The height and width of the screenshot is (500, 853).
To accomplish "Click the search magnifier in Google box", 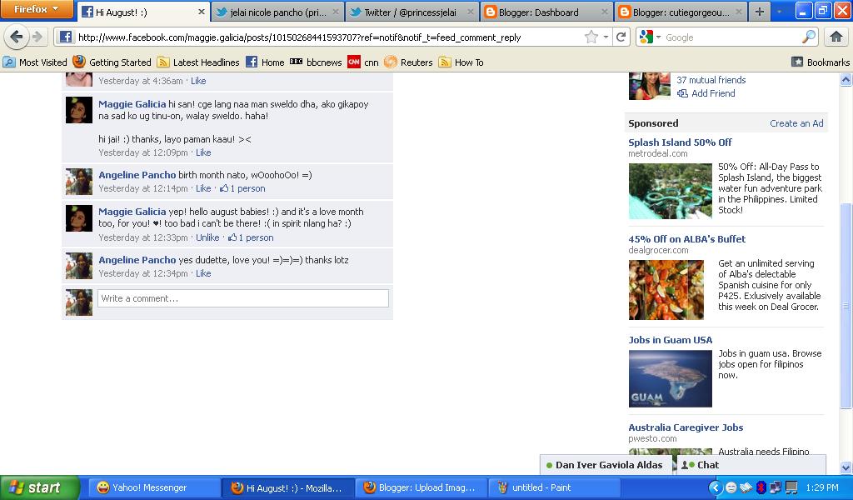I will [809, 37].
